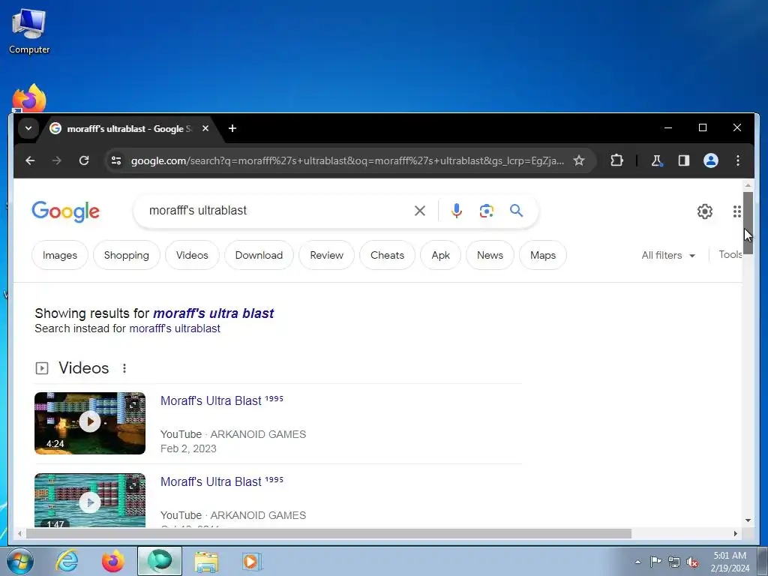Open the Extensions puzzle icon
Image resolution: width=768 pixels, height=576 pixels.
click(616, 160)
